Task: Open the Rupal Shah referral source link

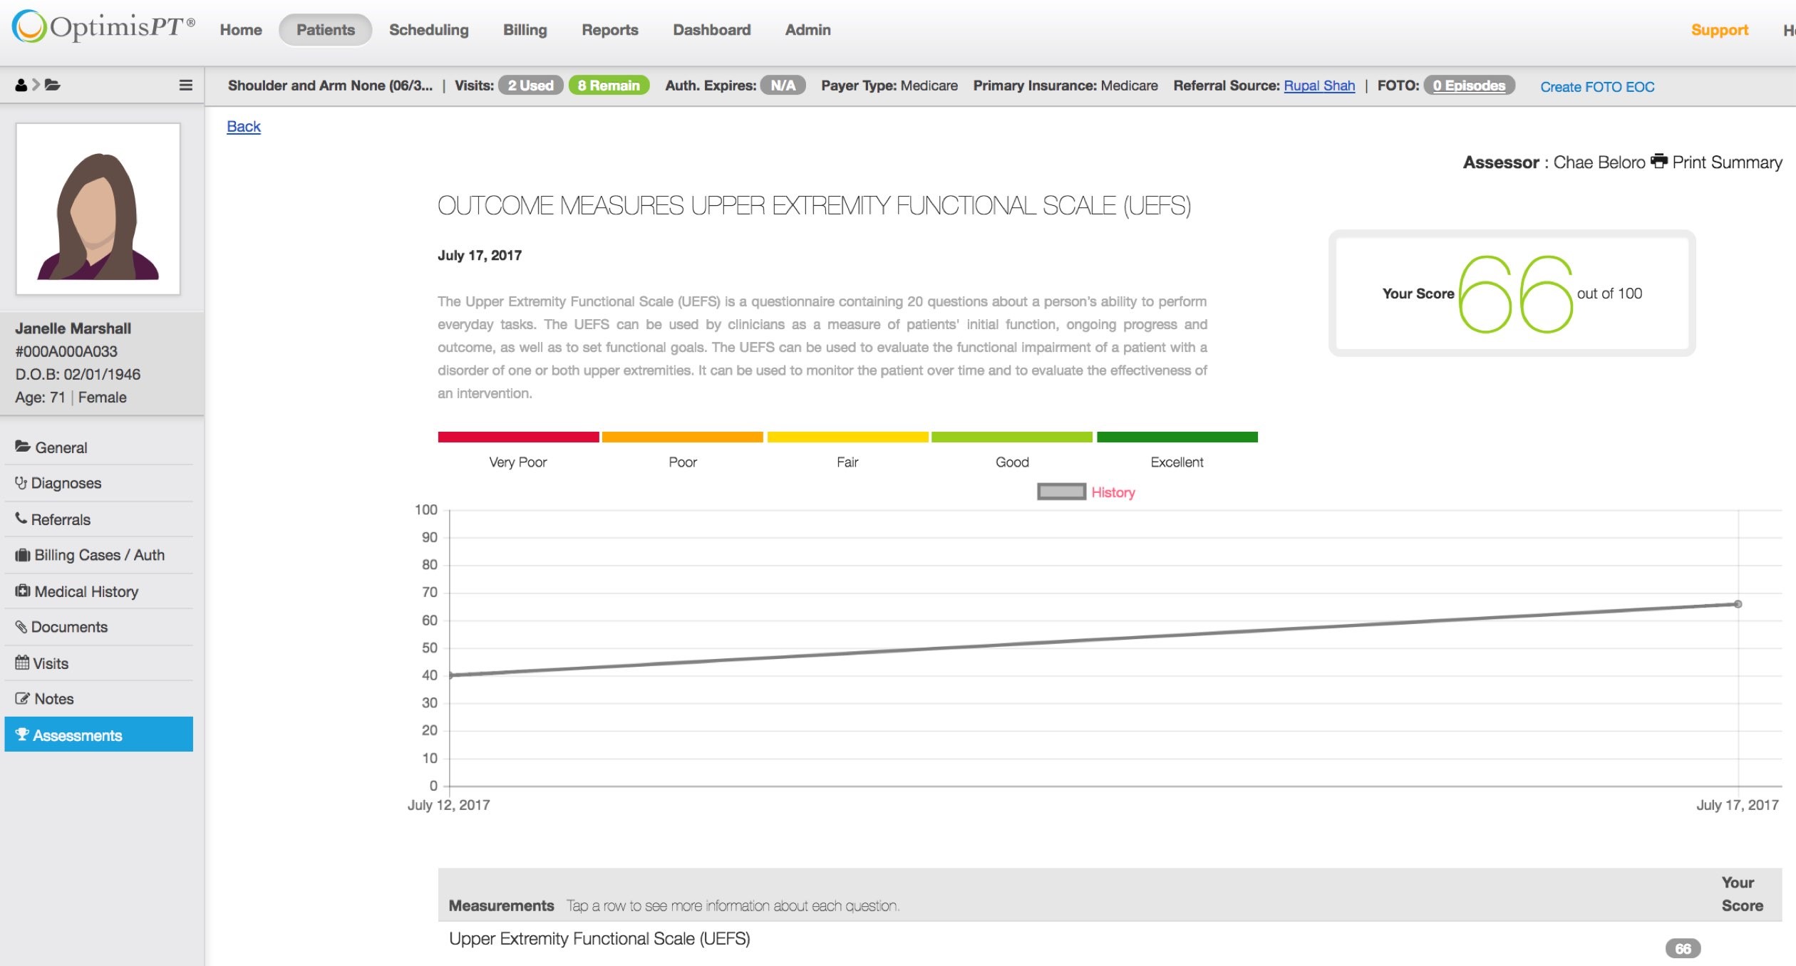Action: [x=1318, y=85]
